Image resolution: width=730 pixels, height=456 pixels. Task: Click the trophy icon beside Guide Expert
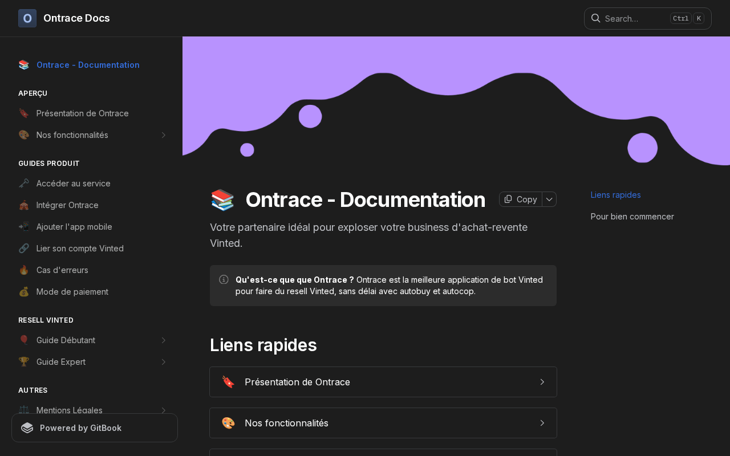click(24, 362)
